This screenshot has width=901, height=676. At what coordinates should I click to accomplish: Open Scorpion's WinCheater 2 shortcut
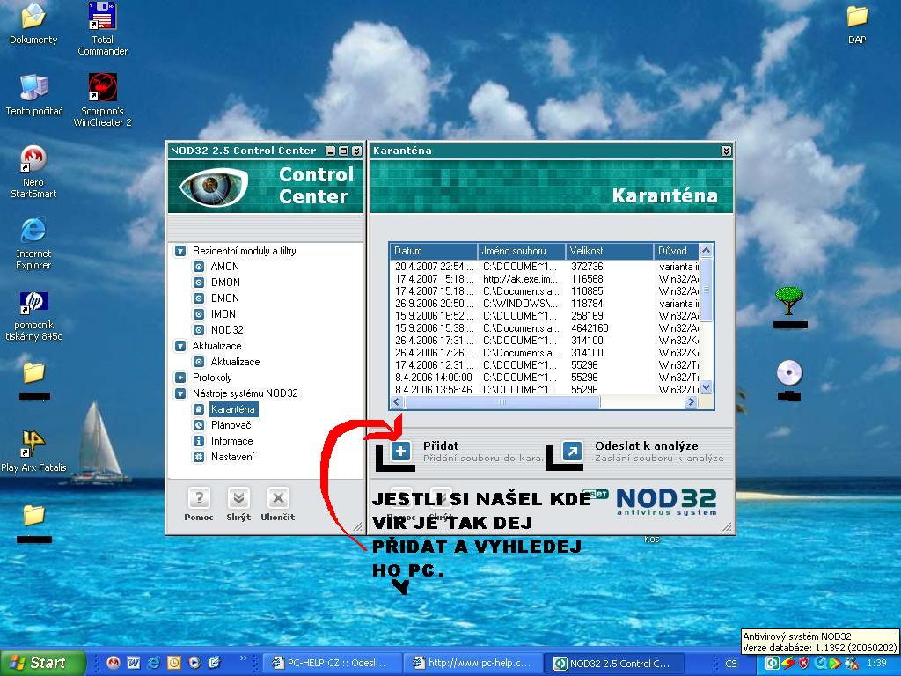(102, 89)
